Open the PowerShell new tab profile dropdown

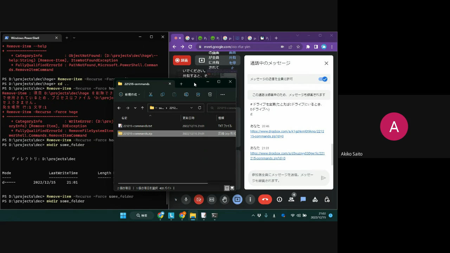click(x=74, y=38)
